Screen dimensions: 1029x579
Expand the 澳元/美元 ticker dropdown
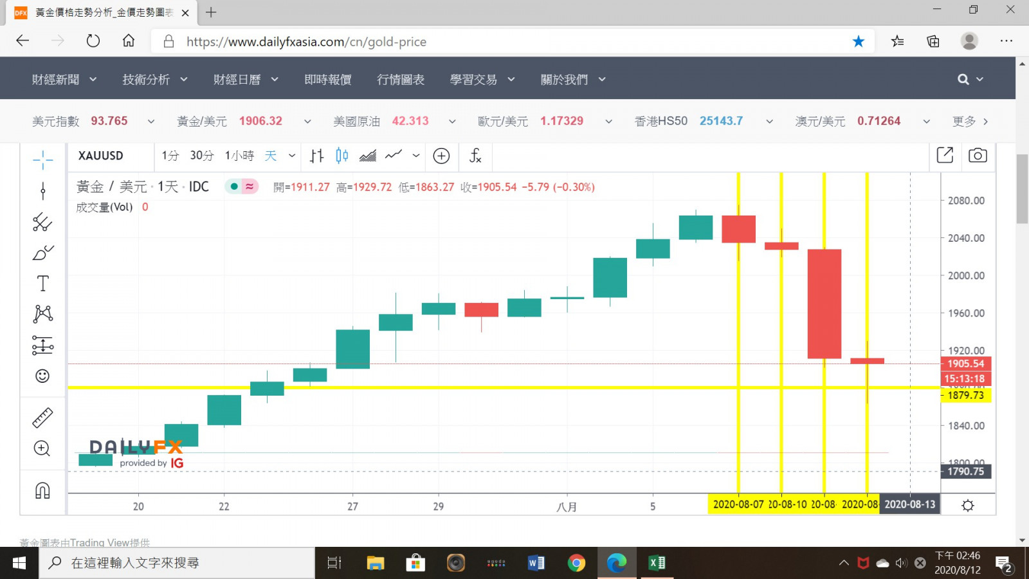[x=926, y=121]
